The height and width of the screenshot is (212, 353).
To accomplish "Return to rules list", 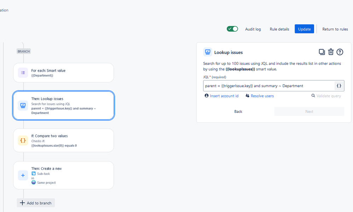I will [x=335, y=29].
